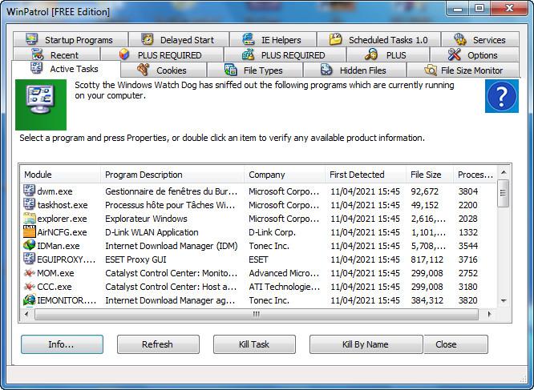Screen dimensions: 534x390
Task: Select the 'Explorateur Windows' description
Action: 146,219
